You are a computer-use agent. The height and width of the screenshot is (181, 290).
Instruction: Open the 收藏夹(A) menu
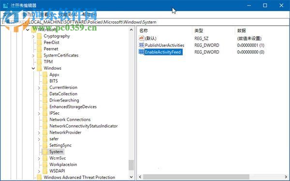pyautogui.click(x=68, y=15)
